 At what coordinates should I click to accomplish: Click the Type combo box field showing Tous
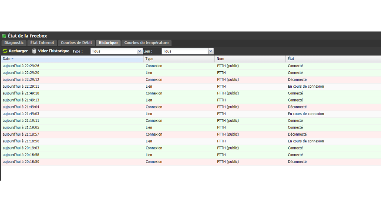tap(114, 51)
